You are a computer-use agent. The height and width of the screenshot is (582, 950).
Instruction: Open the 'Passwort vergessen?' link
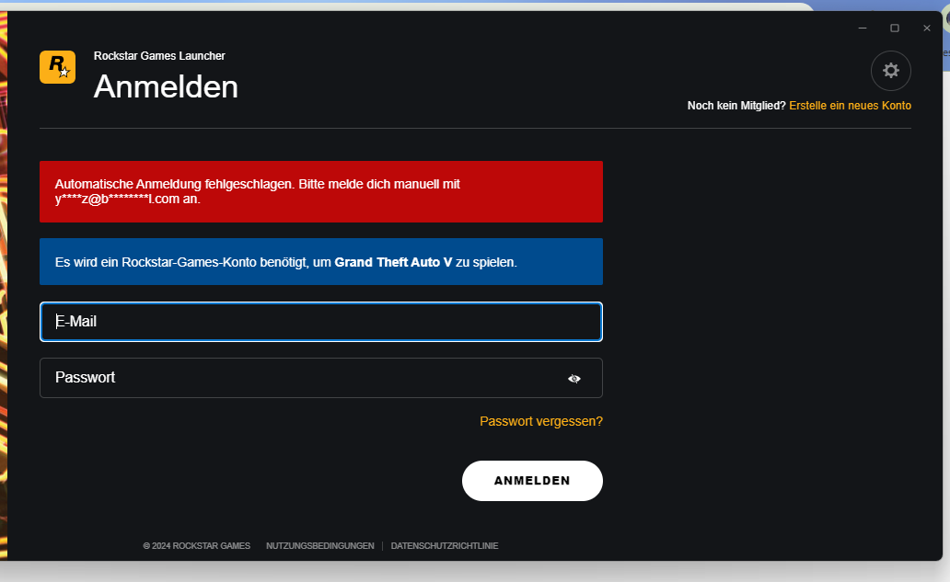[541, 421]
